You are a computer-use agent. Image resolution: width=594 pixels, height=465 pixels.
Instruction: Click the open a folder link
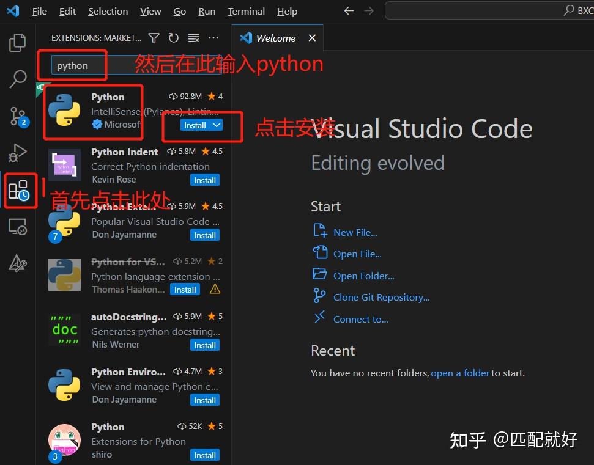coord(460,373)
